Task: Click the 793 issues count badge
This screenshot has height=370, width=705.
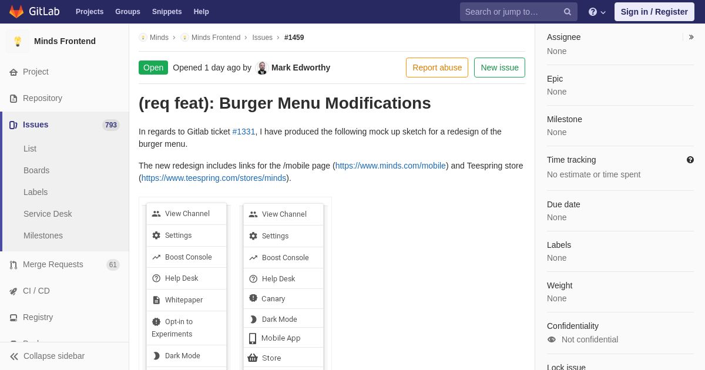Action: [x=111, y=125]
